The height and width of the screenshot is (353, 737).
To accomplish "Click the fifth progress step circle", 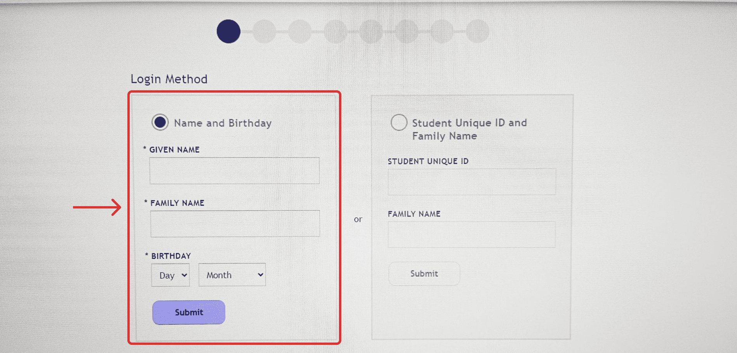I will pyautogui.click(x=371, y=31).
